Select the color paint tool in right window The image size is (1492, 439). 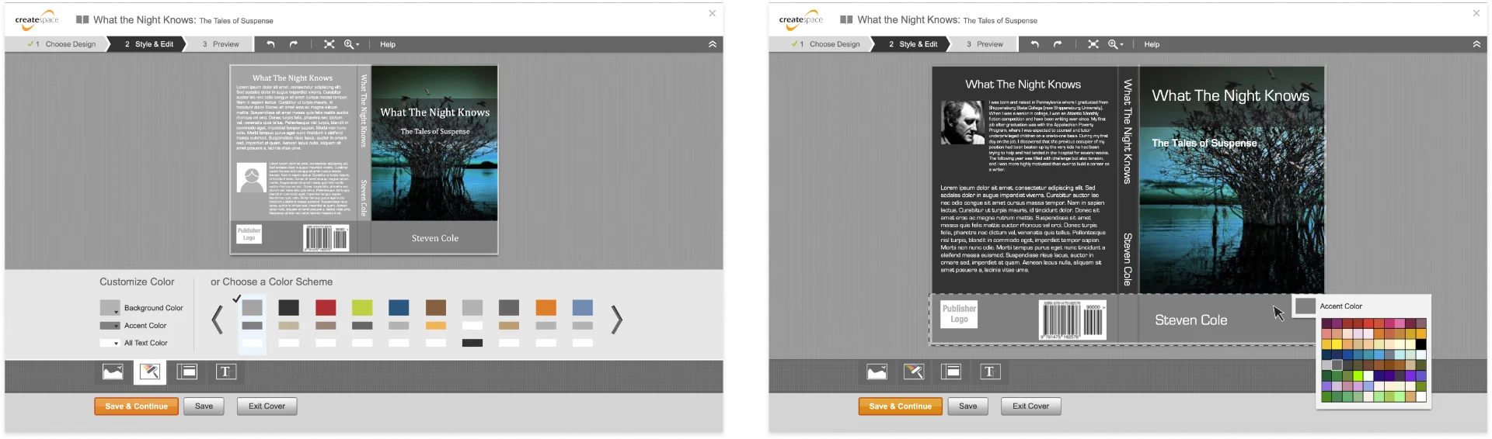click(x=914, y=372)
